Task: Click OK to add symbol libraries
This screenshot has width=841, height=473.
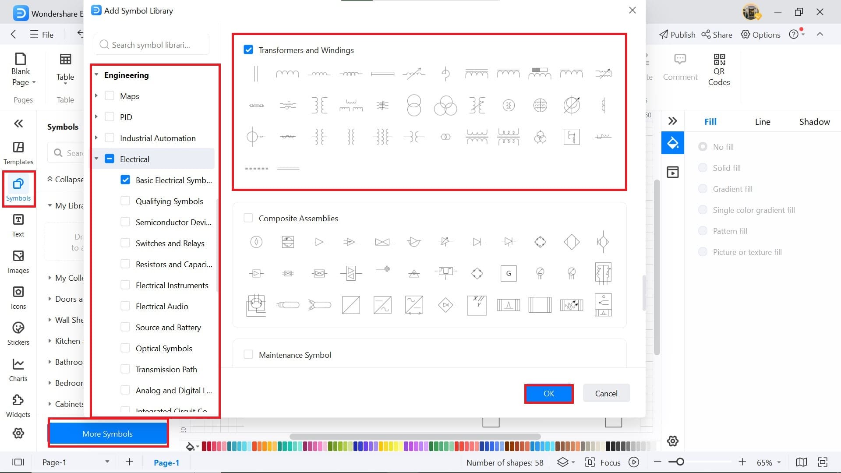Action: pyautogui.click(x=548, y=393)
